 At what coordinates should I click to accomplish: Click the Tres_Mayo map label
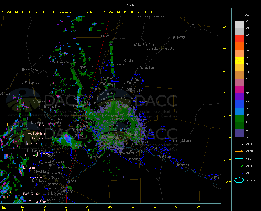[105, 78]
